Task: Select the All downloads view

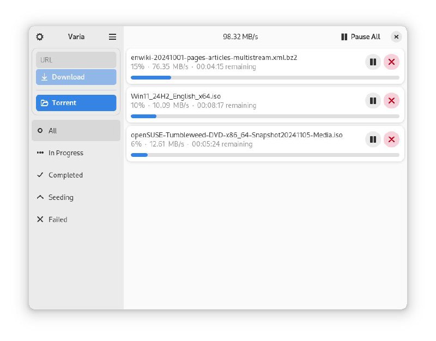Action: click(53, 130)
